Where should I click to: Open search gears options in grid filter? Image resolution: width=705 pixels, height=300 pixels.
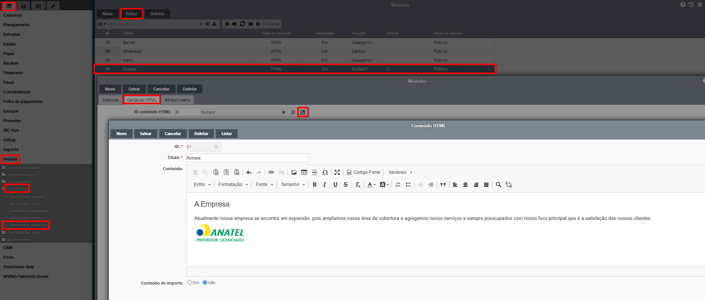point(207,24)
